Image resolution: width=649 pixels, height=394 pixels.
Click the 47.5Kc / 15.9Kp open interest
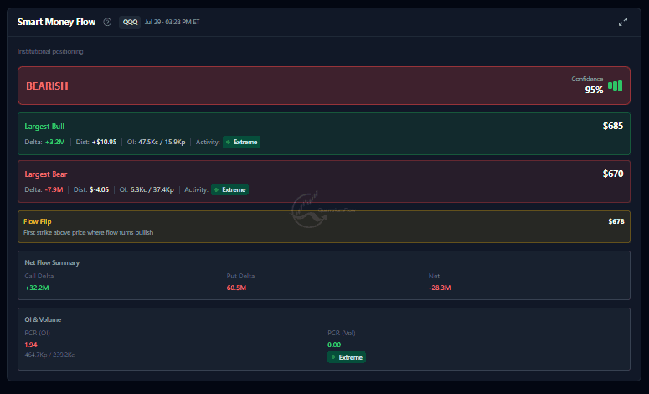coord(162,142)
